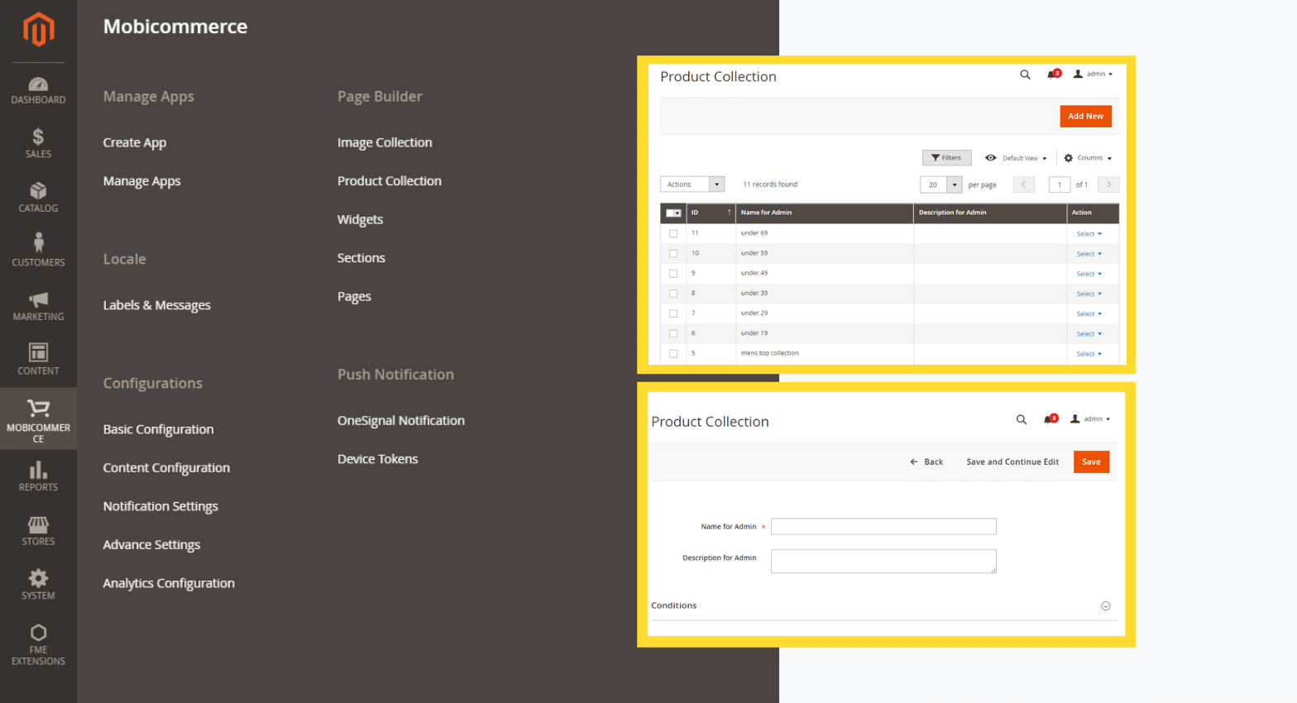Open Sections menu item
Viewport: 1297px width, 703px height.
click(x=361, y=258)
